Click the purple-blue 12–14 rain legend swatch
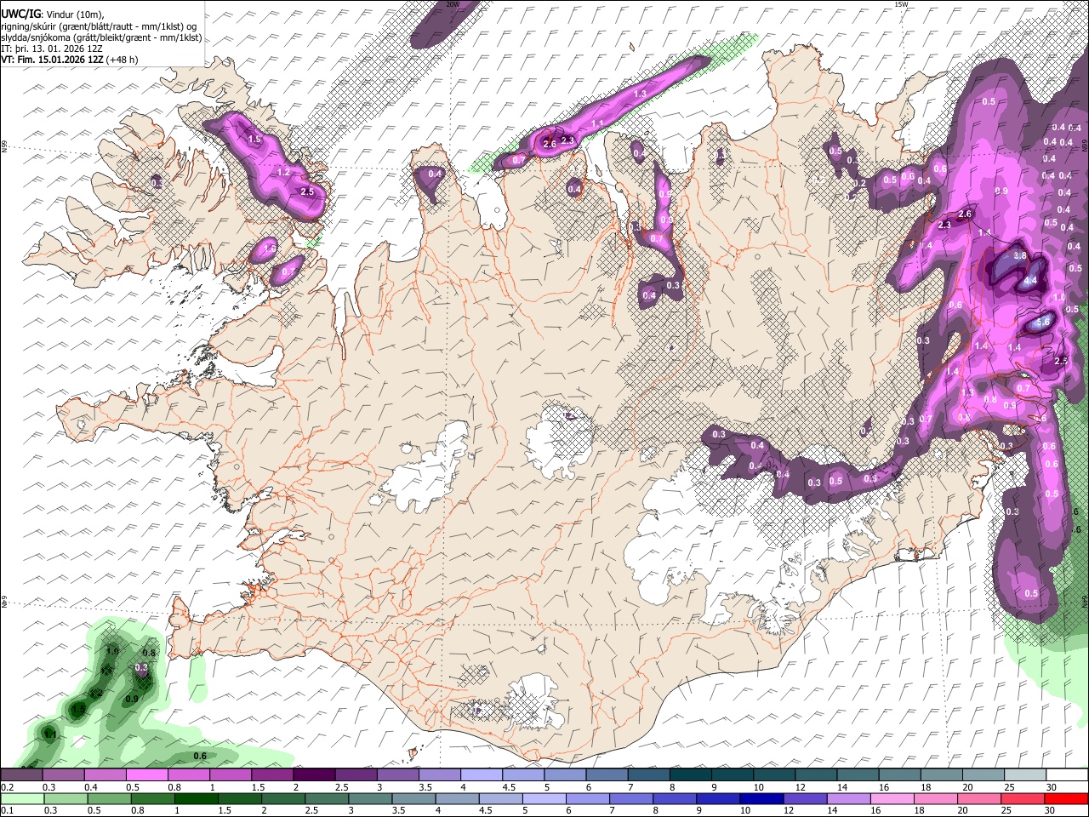Image resolution: width=1089 pixels, height=817 pixels. 806,798
